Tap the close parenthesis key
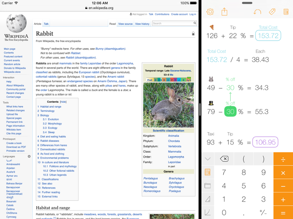This screenshot has height=219, width=293. 263,159
